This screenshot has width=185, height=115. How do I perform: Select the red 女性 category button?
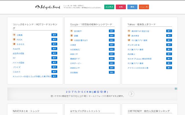121,7
